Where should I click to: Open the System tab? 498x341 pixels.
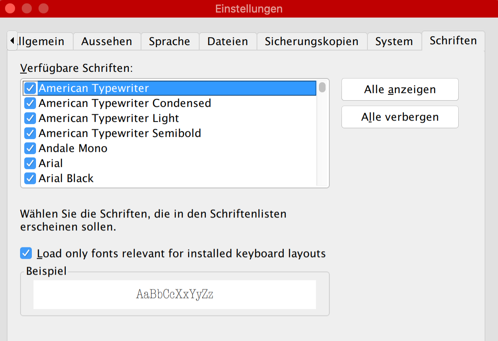pos(394,41)
